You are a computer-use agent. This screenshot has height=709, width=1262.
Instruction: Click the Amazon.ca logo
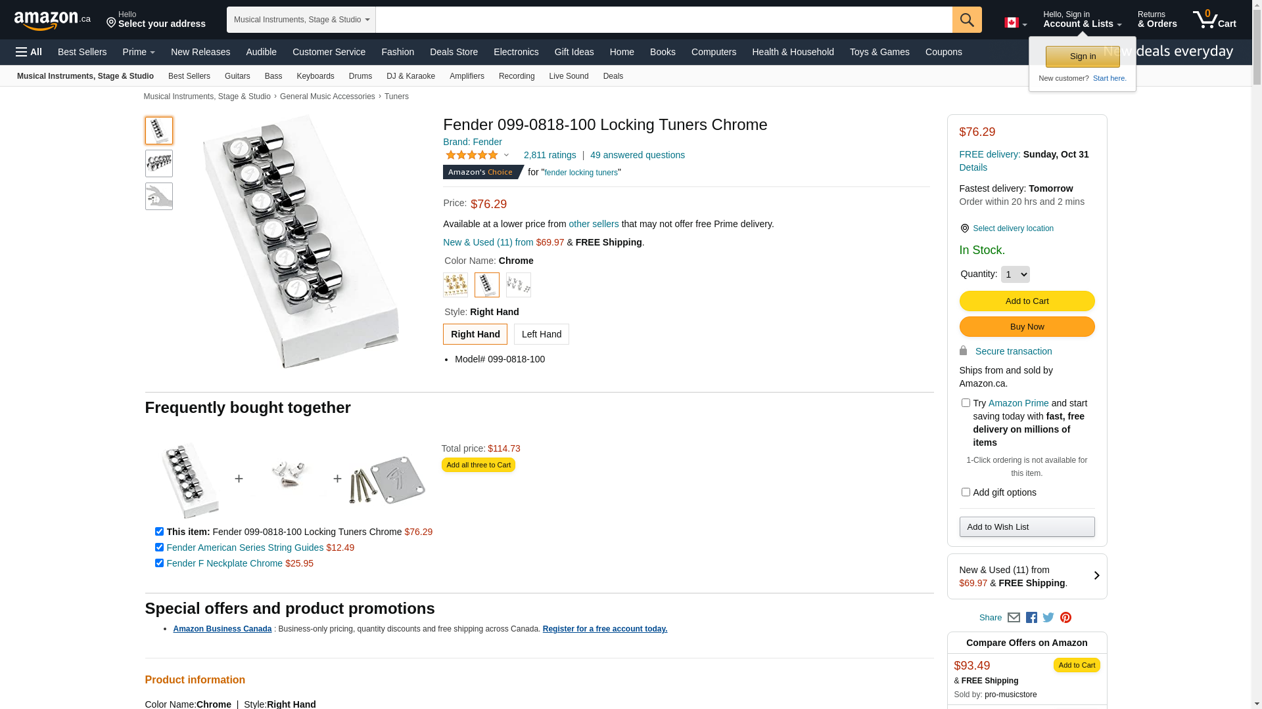53,20
